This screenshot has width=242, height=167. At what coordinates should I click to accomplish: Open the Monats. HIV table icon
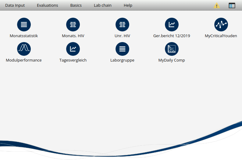coord(73,25)
